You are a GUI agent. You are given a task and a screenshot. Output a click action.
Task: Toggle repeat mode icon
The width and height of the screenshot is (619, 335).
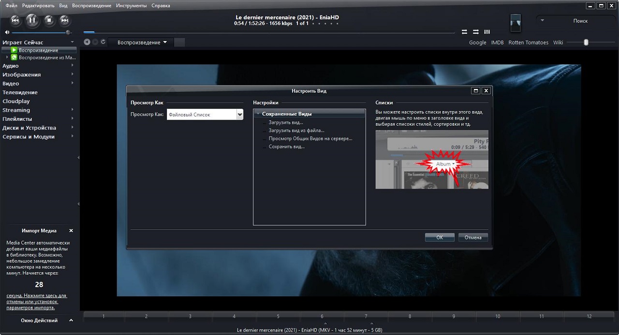(464, 32)
